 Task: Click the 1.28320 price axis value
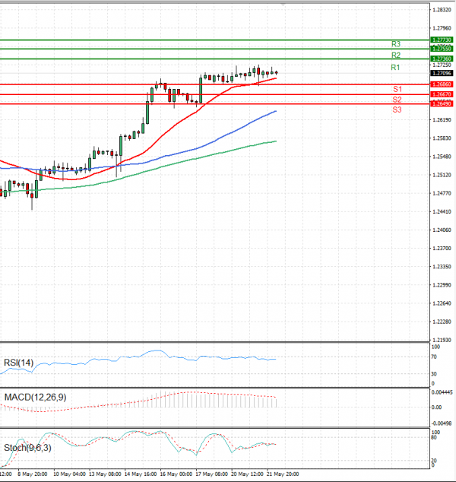click(442, 10)
